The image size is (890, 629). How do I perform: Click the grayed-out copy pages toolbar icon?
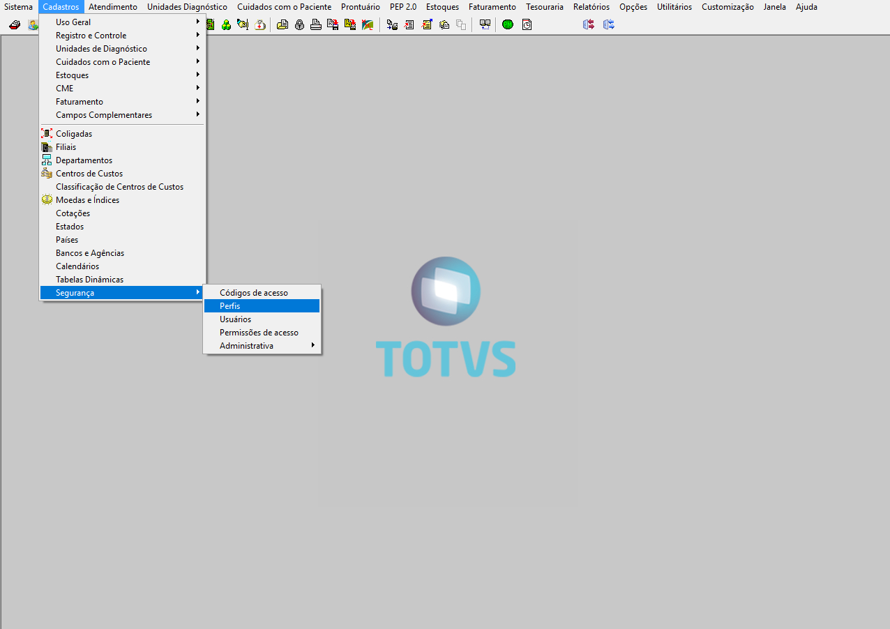tap(461, 24)
